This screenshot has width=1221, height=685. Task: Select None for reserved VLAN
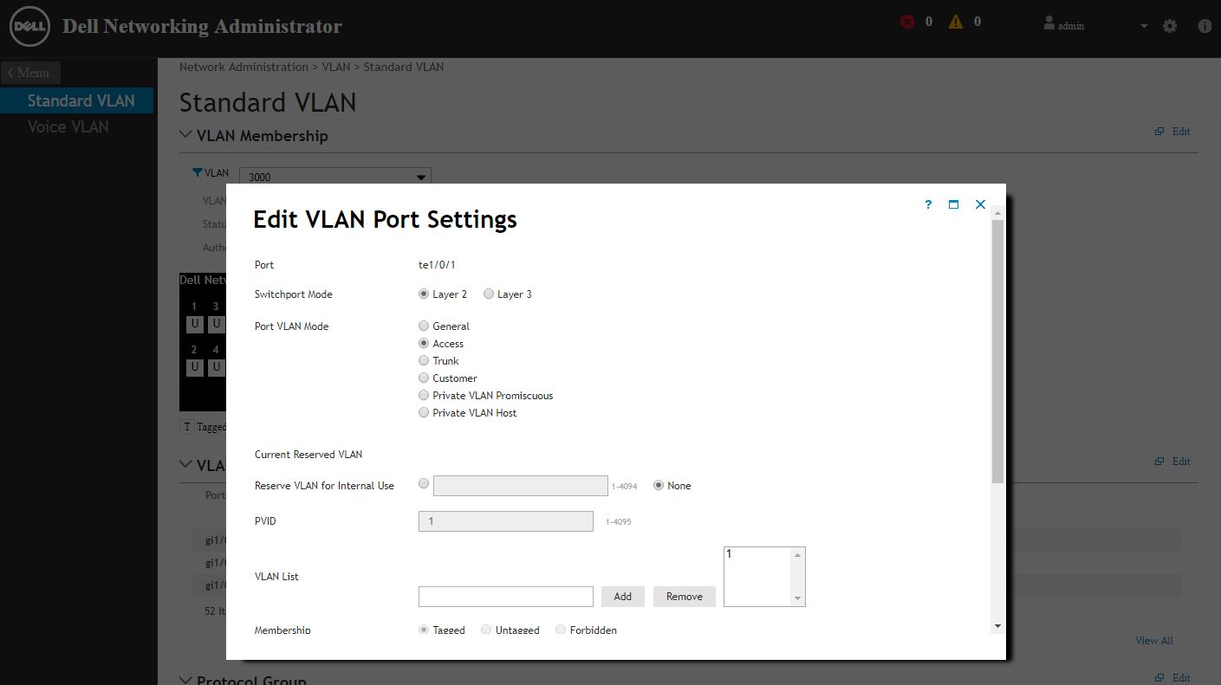click(659, 485)
